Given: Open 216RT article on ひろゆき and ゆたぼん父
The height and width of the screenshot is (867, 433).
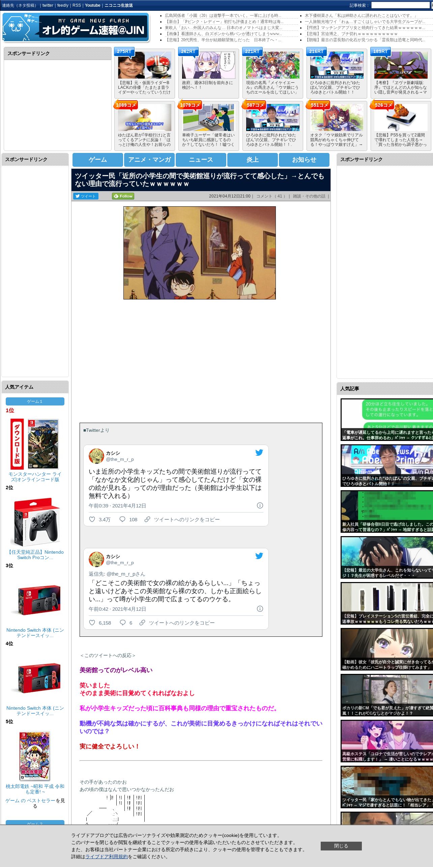Looking at the screenshot, I should [337, 73].
